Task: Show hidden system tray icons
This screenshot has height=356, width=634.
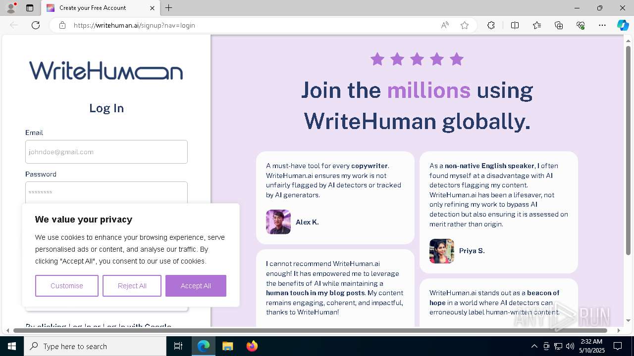Action: (x=534, y=346)
